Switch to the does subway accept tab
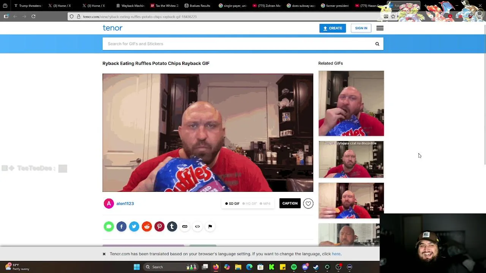The width and height of the screenshot is (486, 273). pyautogui.click(x=301, y=6)
